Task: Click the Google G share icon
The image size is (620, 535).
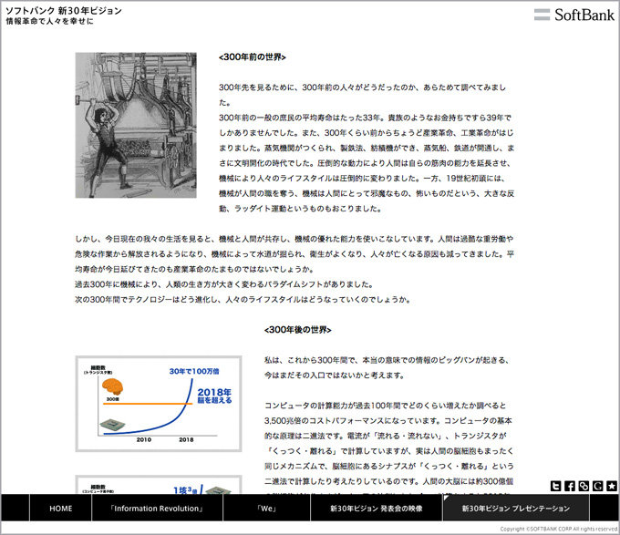Action: coord(597,486)
